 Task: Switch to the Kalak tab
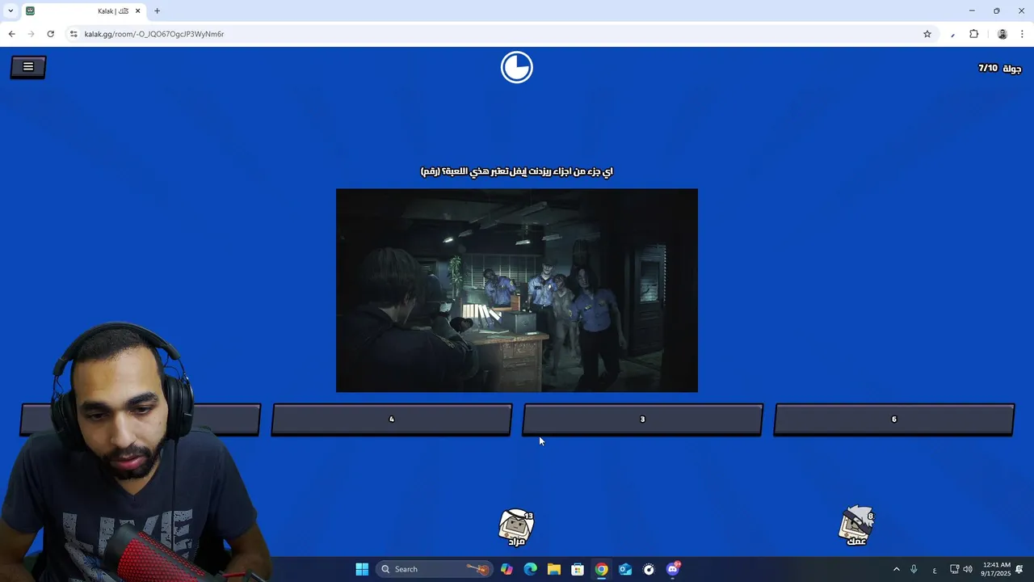pyautogui.click(x=83, y=11)
